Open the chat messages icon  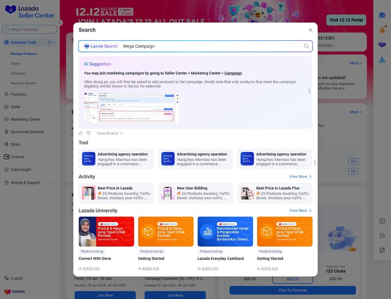(x=382, y=15)
